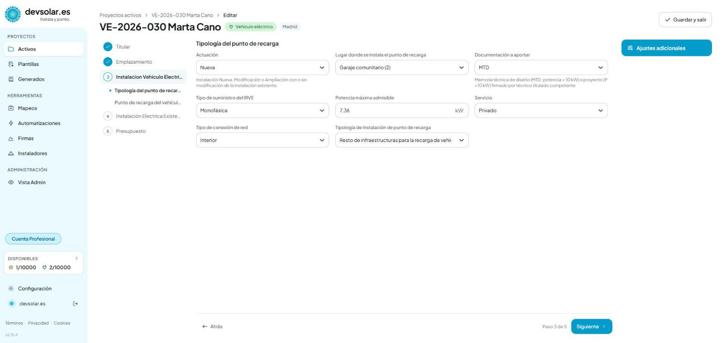724x343 pixels.
Task: Open Firmas menu item
Action: [x=44, y=138]
